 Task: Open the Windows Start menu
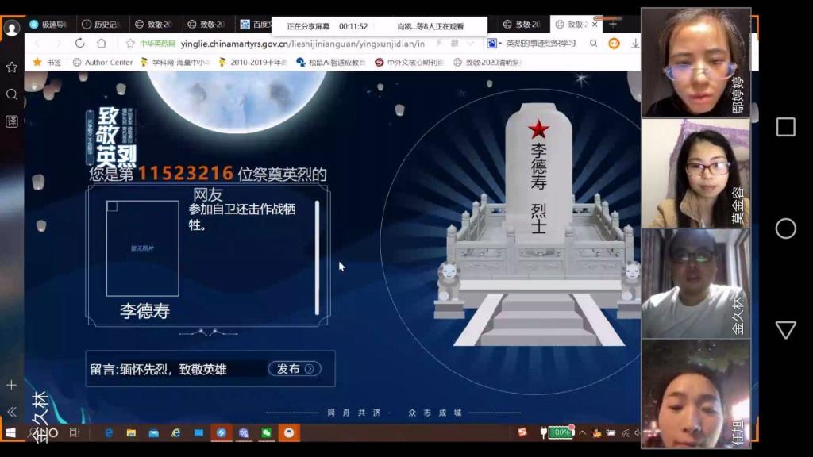(11, 432)
